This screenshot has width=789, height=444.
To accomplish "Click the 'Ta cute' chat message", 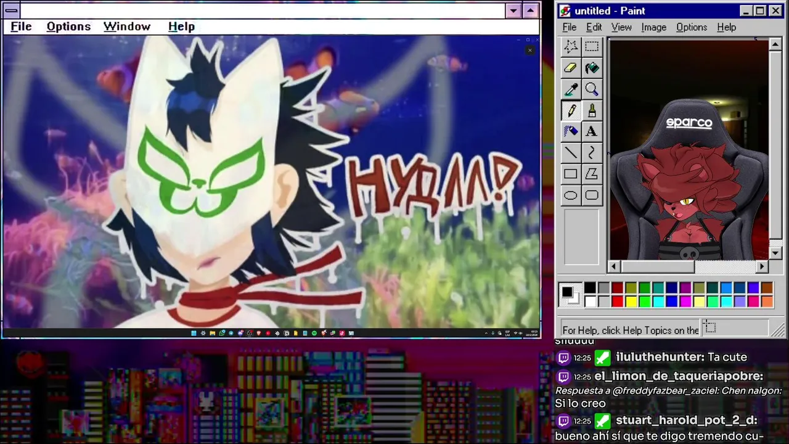I will pyautogui.click(x=727, y=358).
